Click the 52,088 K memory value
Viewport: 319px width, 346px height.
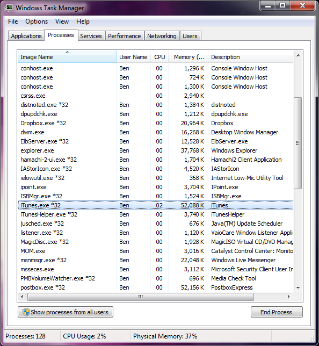point(193,205)
